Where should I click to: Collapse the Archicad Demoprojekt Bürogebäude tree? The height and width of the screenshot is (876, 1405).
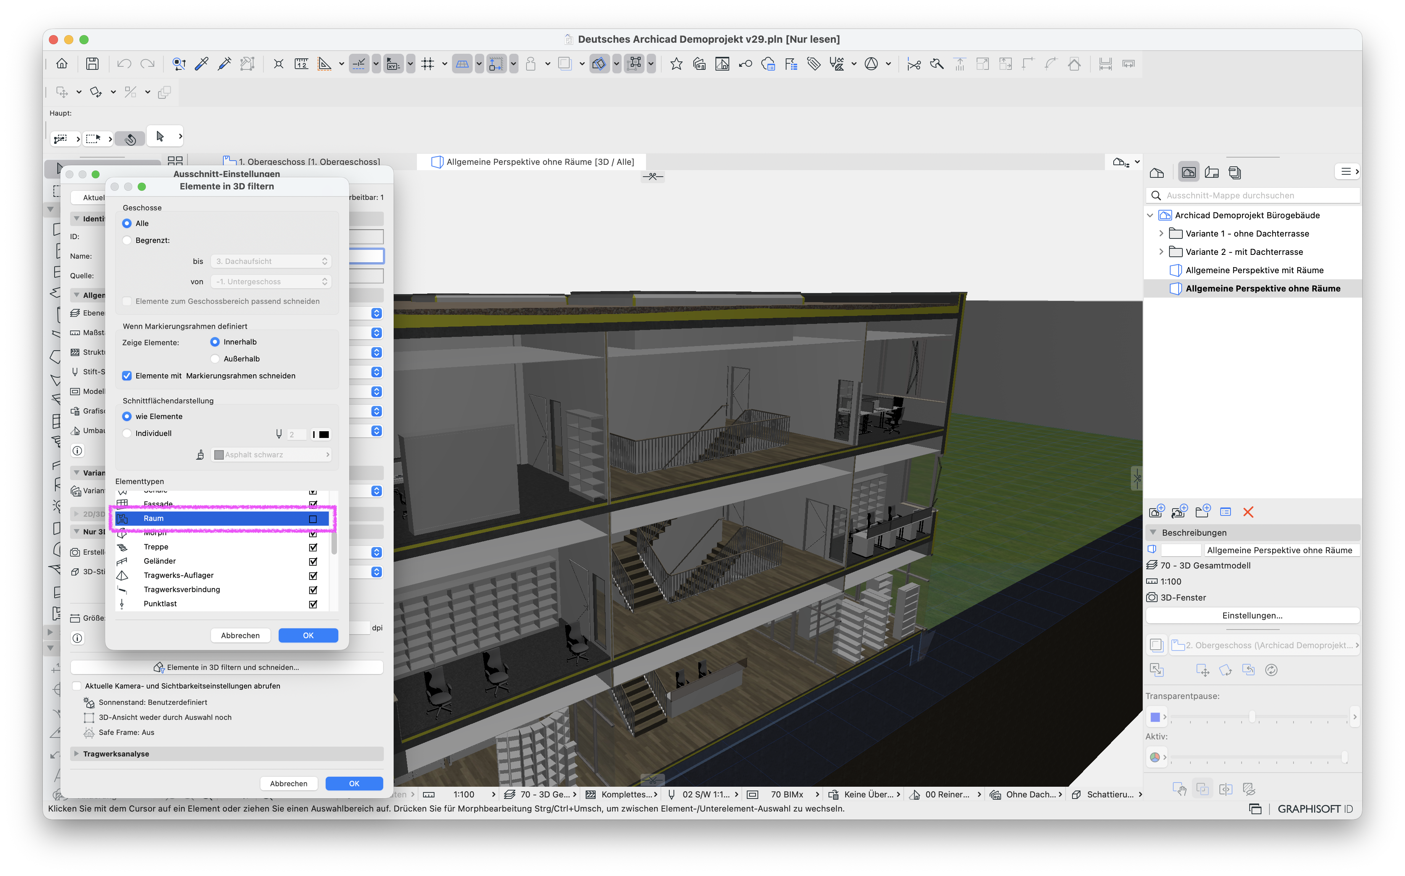coord(1150,216)
